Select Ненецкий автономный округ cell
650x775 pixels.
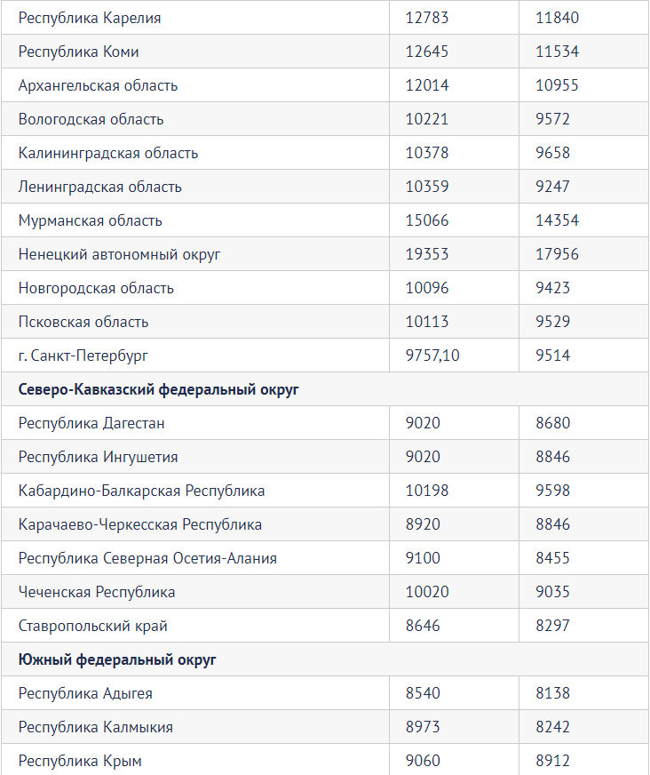tap(119, 254)
